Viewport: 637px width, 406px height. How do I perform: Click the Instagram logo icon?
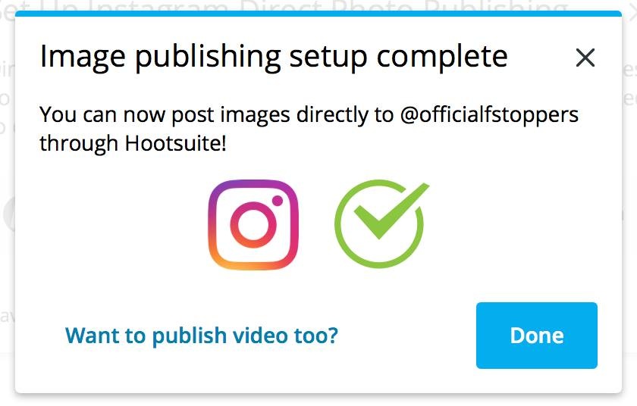point(253,225)
